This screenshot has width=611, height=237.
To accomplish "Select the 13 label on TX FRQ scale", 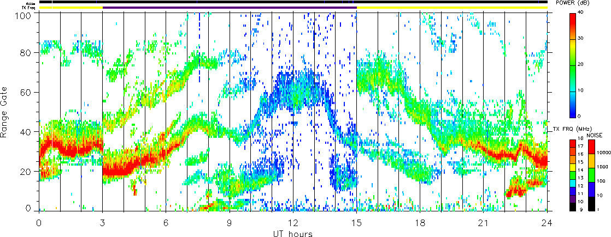I will tap(580, 178).
